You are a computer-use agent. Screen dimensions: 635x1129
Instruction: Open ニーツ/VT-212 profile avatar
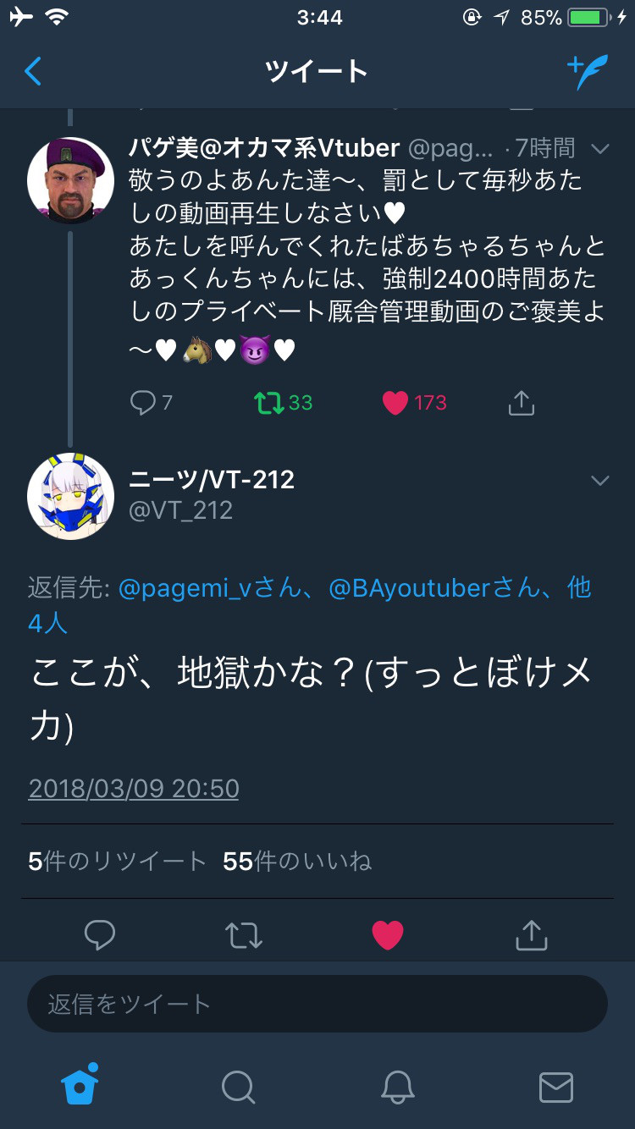click(70, 496)
